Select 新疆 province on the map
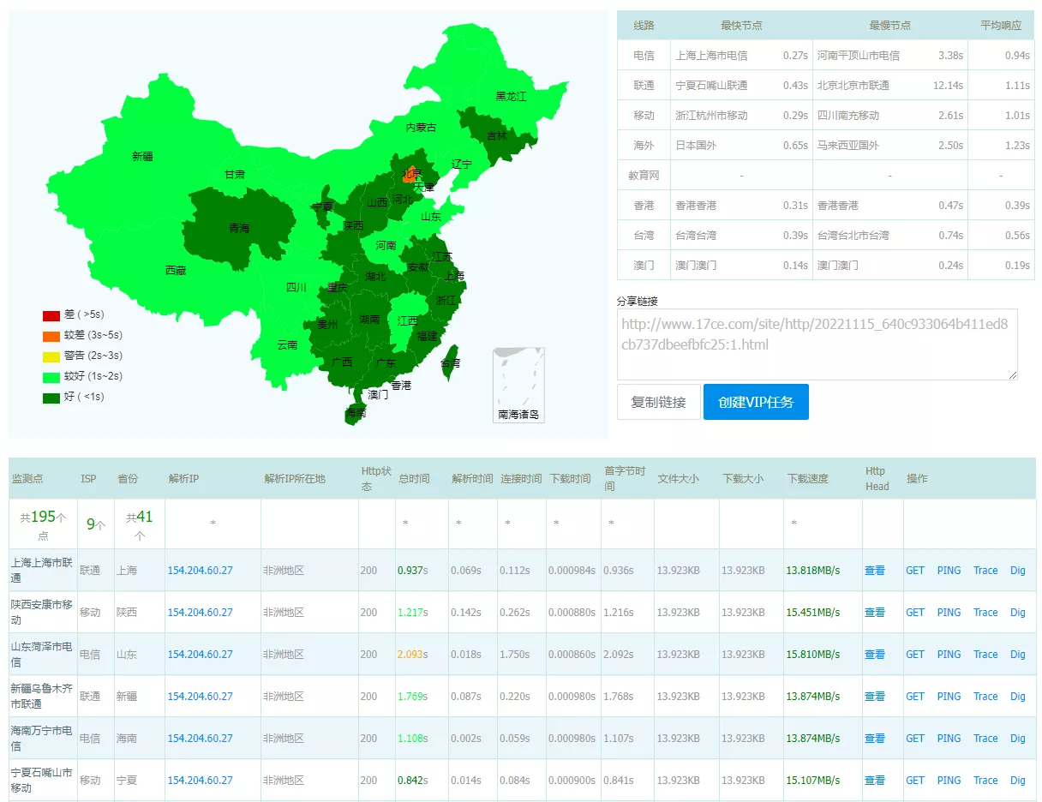The width and height of the screenshot is (1042, 802). [x=141, y=156]
